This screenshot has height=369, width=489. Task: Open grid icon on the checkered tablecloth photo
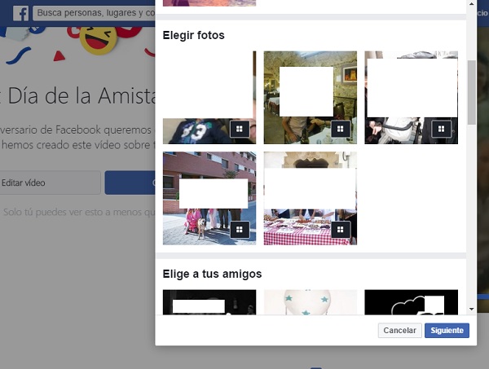[340, 230]
